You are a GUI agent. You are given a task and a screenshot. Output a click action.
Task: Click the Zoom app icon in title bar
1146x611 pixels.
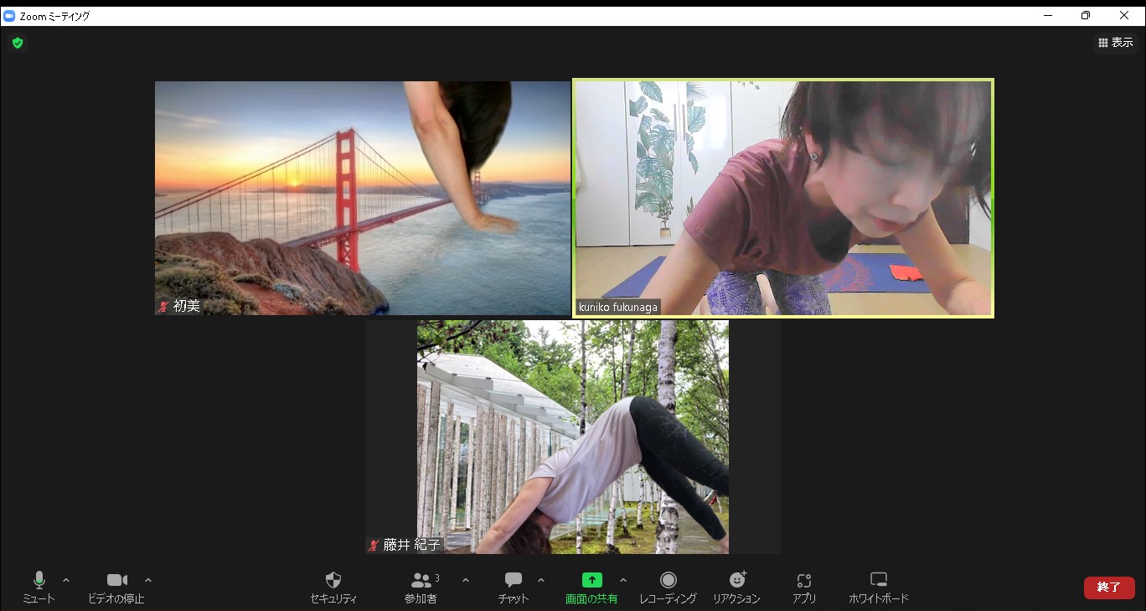(x=9, y=15)
